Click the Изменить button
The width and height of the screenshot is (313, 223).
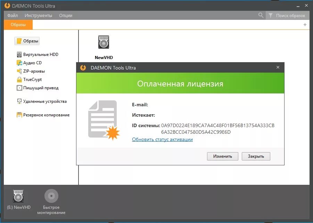(223, 156)
